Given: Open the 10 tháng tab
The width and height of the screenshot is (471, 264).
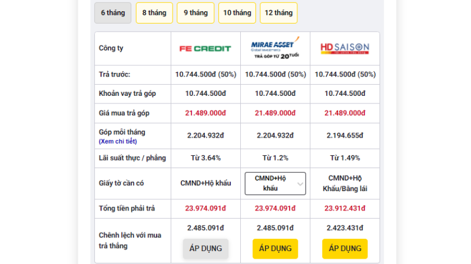Looking at the screenshot, I should [237, 13].
